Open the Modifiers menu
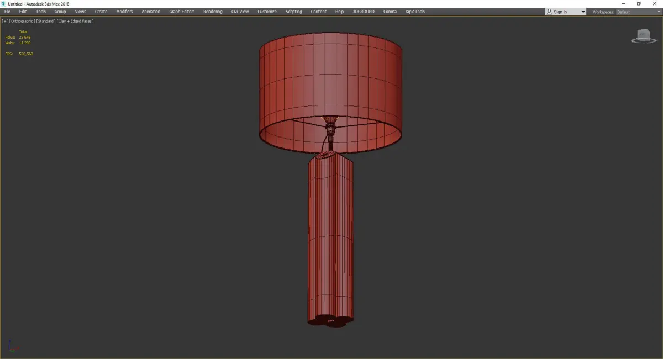663x359 pixels. (x=124, y=12)
